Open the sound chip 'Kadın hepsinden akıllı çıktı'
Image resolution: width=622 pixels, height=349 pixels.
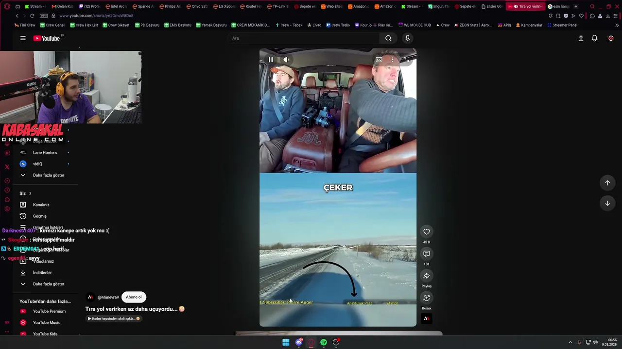click(x=114, y=318)
